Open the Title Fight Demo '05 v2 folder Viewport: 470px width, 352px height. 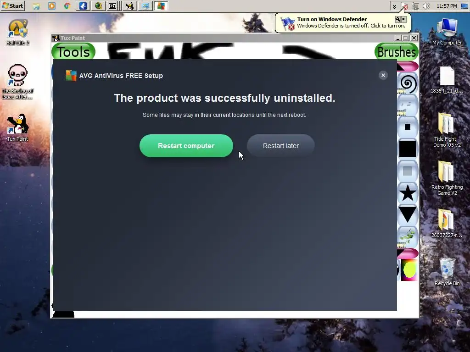tap(447, 130)
